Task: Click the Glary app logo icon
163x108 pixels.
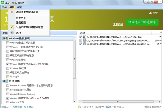Action: click(2, 3)
